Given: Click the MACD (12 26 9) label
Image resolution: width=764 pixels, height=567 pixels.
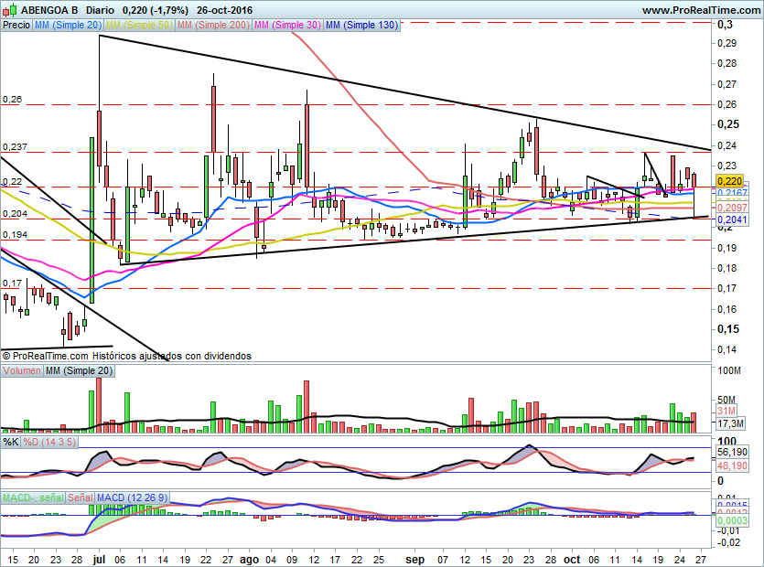Looking at the screenshot, I should [132, 497].
